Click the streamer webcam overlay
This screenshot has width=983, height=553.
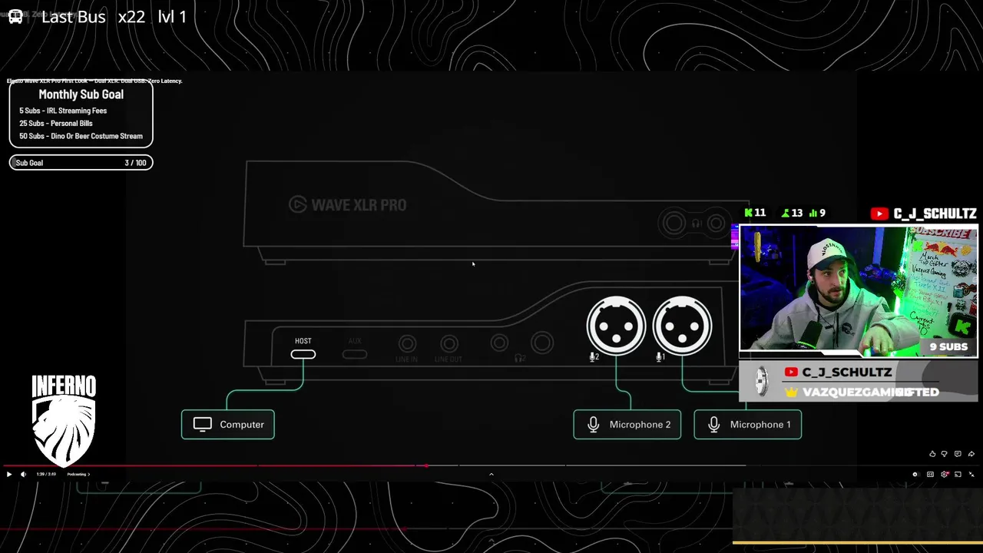[858, 291]
